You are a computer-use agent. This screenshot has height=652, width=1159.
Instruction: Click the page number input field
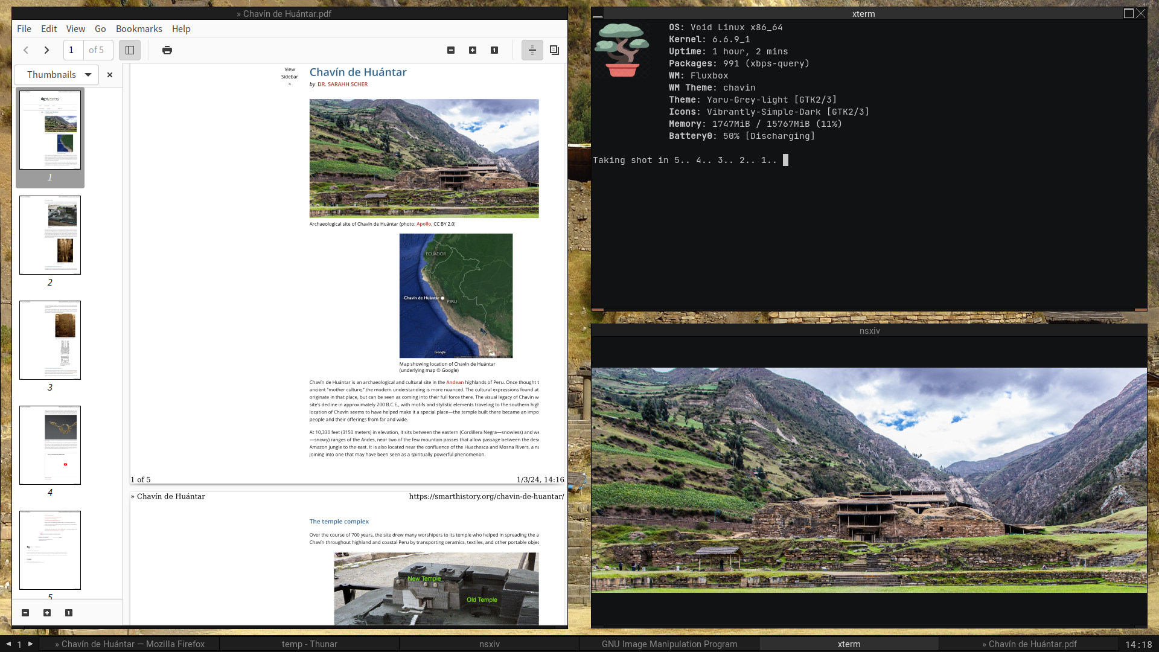click(72, 50)
